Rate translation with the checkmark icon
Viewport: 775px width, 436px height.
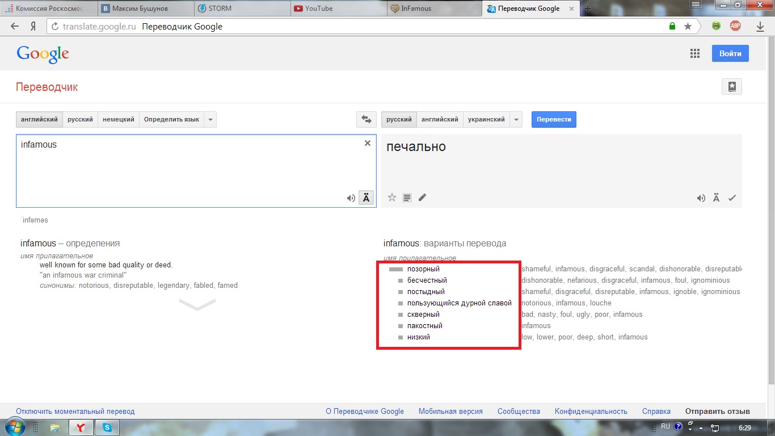(732, 198)
